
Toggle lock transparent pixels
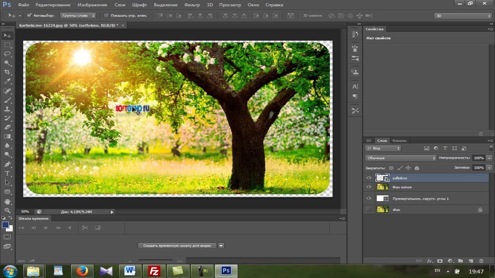click(391, 168)
